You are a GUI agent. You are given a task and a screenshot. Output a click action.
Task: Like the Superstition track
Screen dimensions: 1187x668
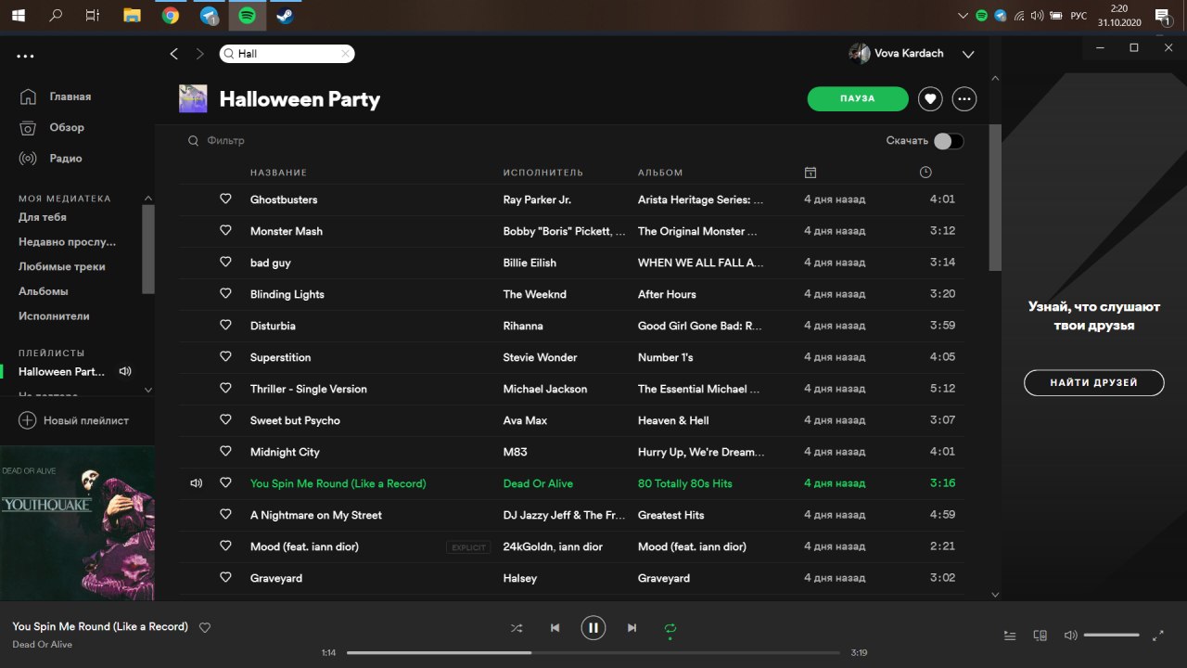tap(225, 356)
